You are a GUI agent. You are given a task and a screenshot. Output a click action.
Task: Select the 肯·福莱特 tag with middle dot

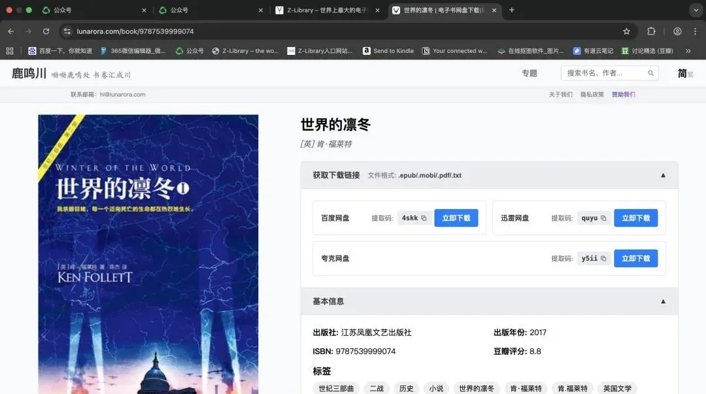526,388
